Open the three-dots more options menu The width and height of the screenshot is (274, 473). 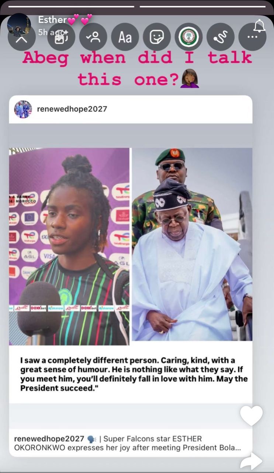coord(252,37)
